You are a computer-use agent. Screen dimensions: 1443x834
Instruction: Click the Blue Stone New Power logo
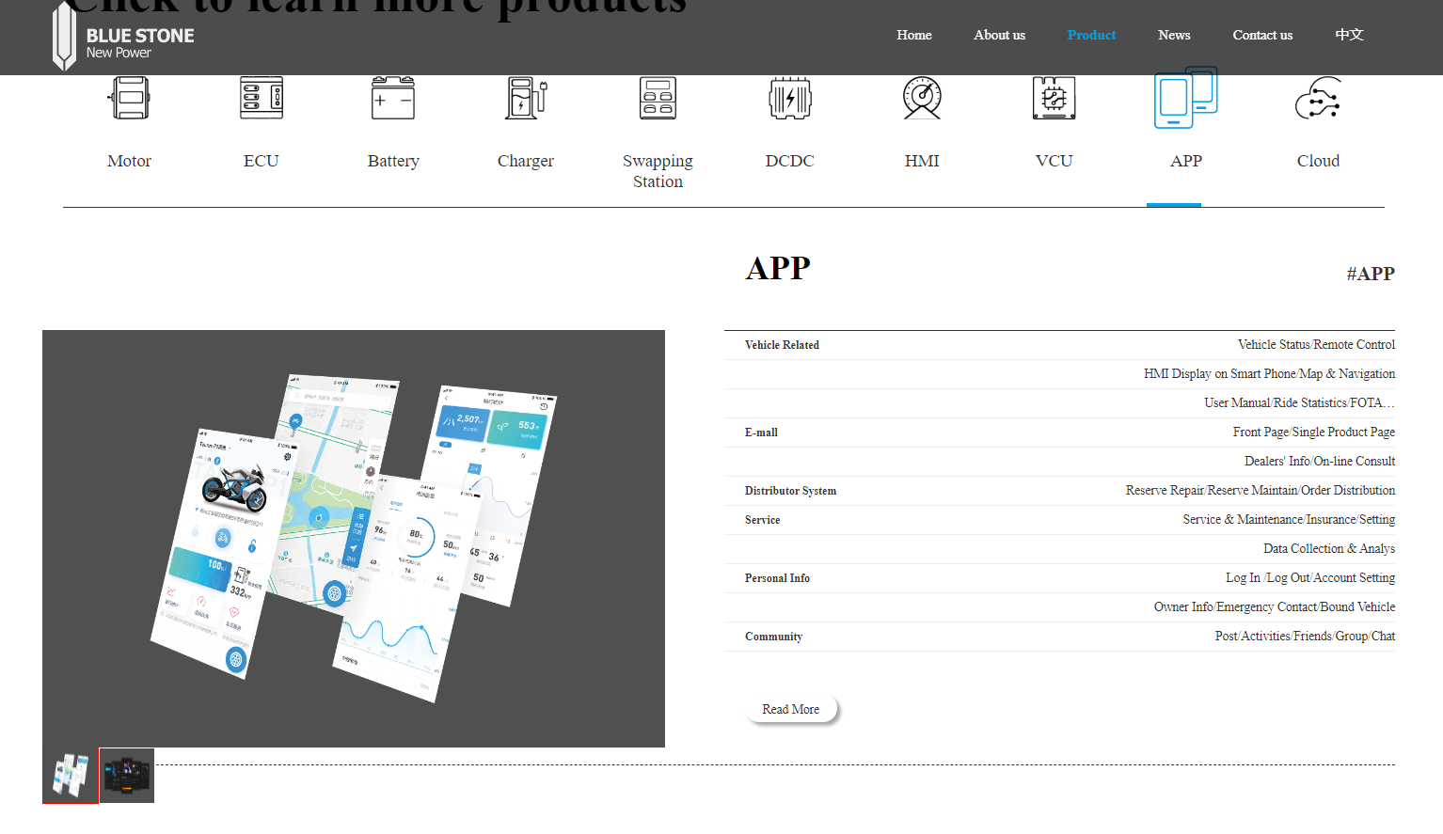coord(123,38)
